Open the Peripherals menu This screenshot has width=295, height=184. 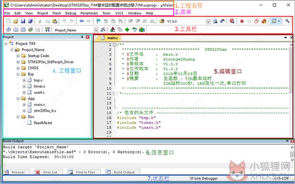point(89,13)
